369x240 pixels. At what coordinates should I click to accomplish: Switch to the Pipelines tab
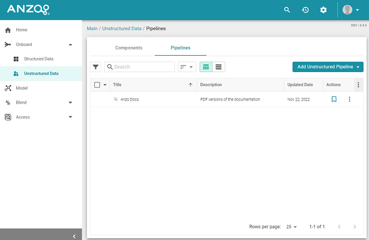click(180, 48)
